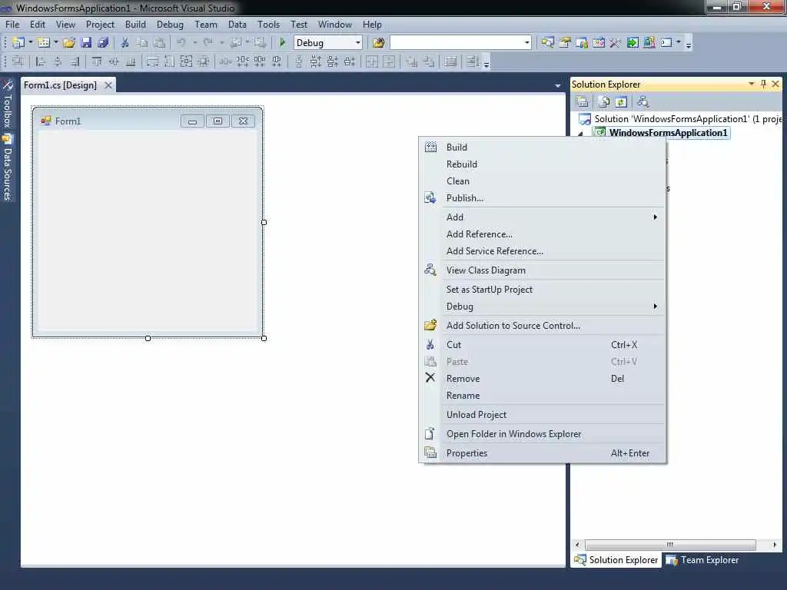Open the Tools menu in menu bar
This screenshot has height=590, width=787.
(268, 24)
